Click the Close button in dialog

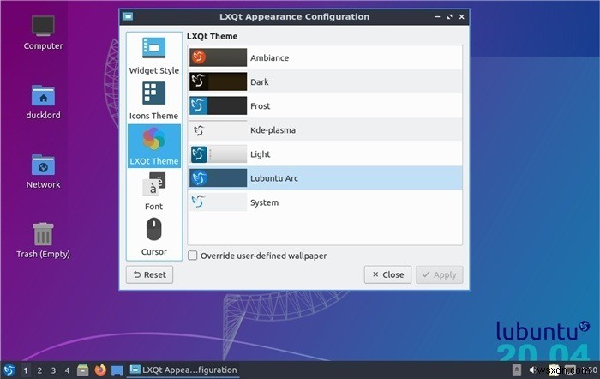pos(387,275)
